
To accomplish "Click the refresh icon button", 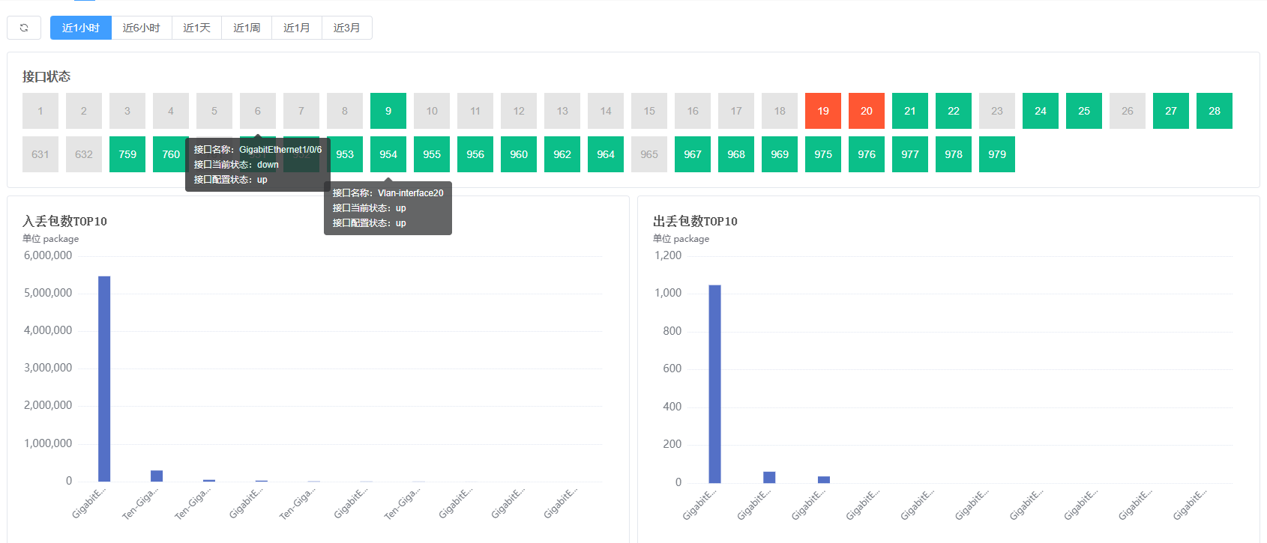I will pyautogui.click(x=24, y=28).
